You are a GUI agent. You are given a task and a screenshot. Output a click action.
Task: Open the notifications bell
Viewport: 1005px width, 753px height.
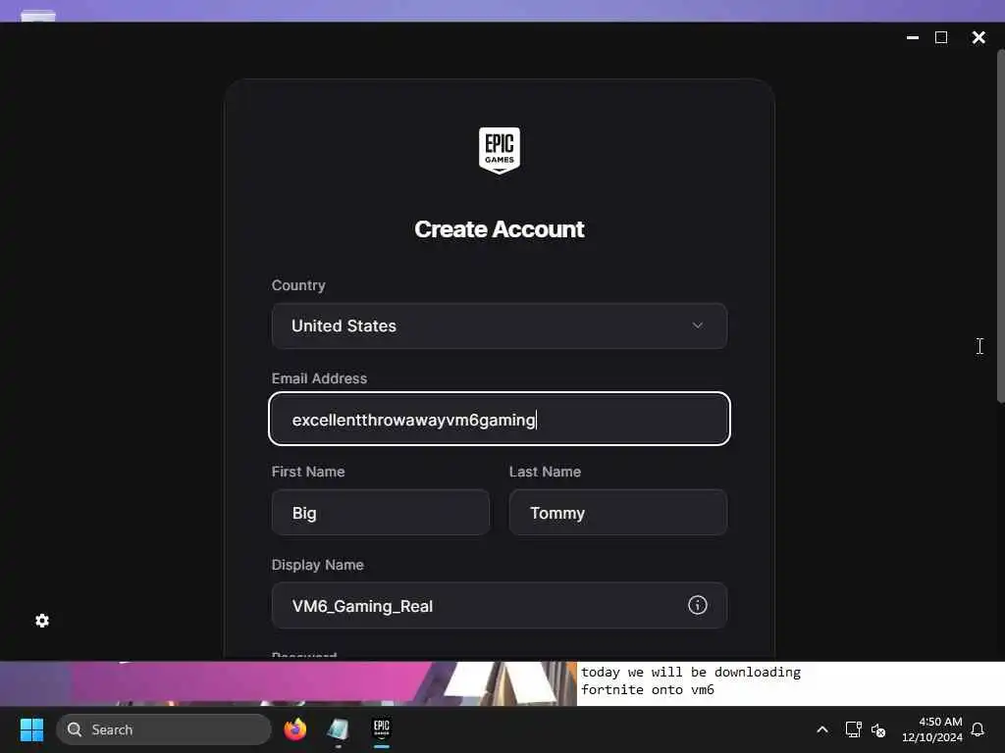pyautogui.click(x=978, y=729)
